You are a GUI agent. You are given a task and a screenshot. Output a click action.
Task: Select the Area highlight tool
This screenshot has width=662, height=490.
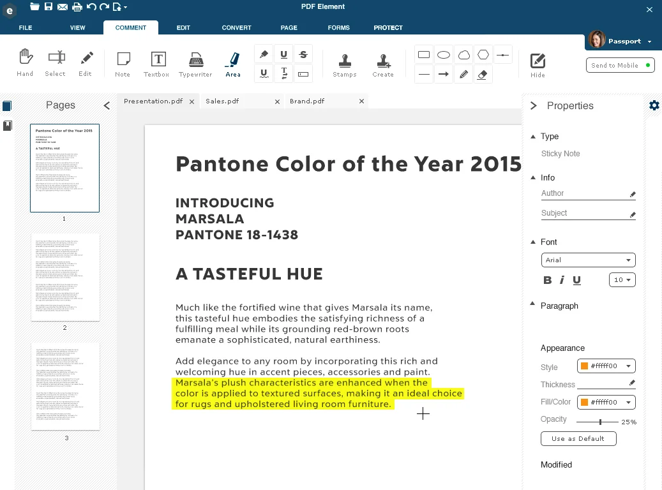(233, 63)
